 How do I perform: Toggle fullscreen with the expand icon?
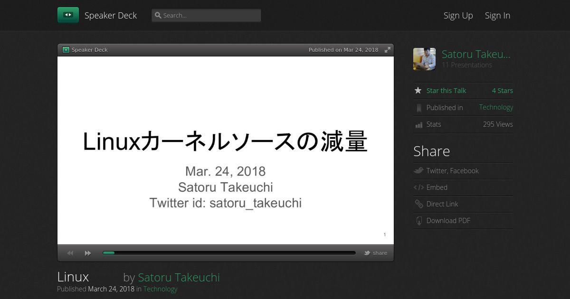coord(388,50)
